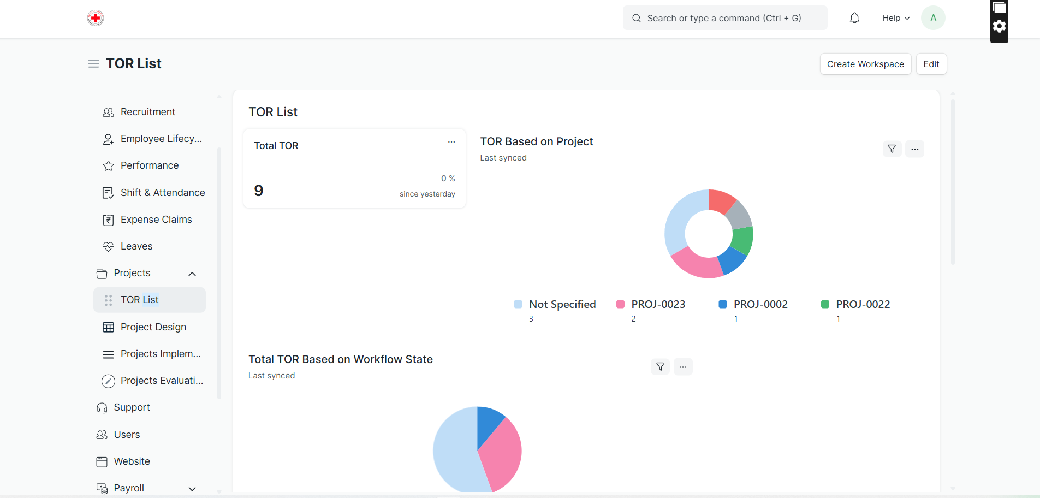Viewport: 1040px width, 498px height.
Task: Go to Shift & Attendance workspace
Action: point(162,193)
